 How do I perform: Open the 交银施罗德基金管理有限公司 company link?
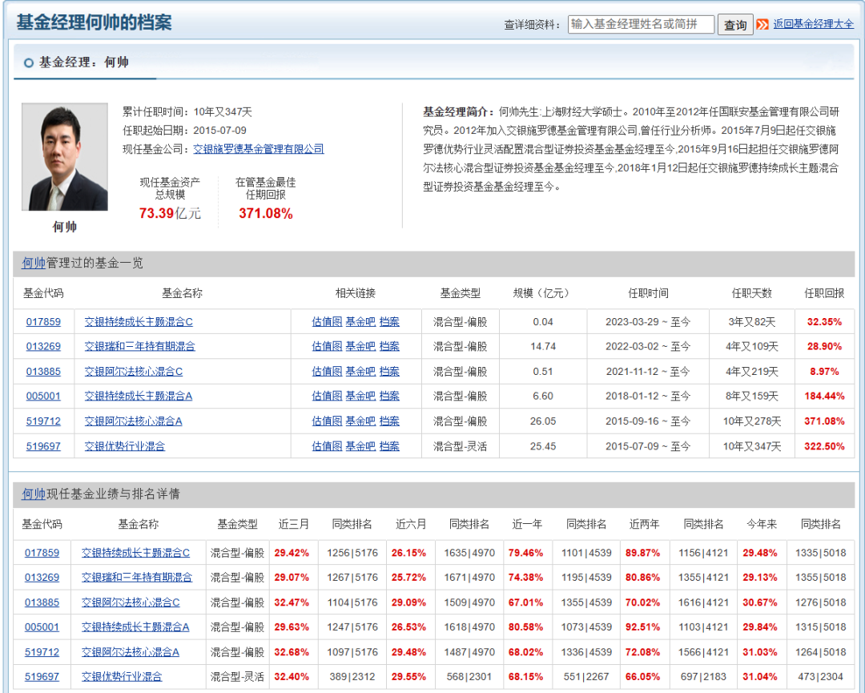pos(259,149)
